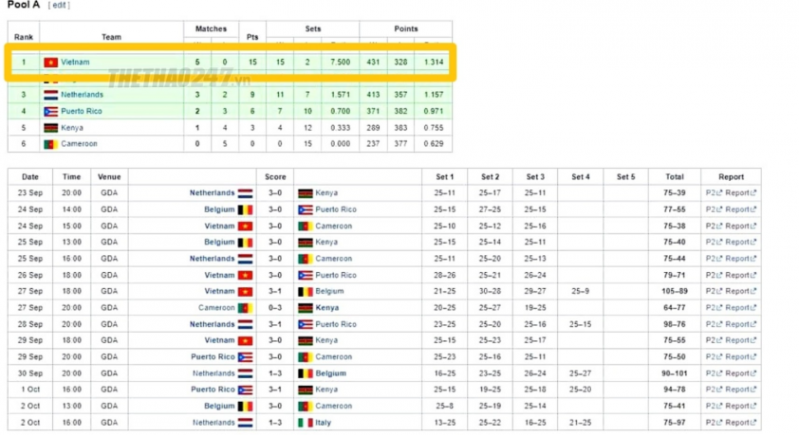Screen dimensions: 799x435
Task: Open Report link for Netherlands vs Italy match
Action: (x=741, y=423)
